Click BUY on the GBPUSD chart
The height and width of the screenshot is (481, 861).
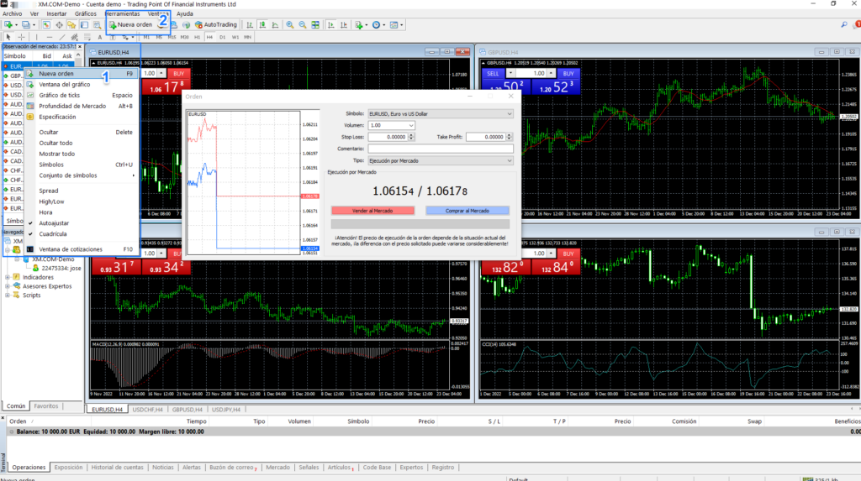click(568, 74)
